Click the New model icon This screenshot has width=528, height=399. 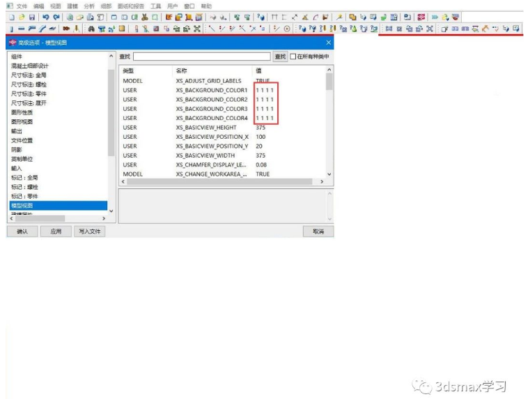coord(12,17)
